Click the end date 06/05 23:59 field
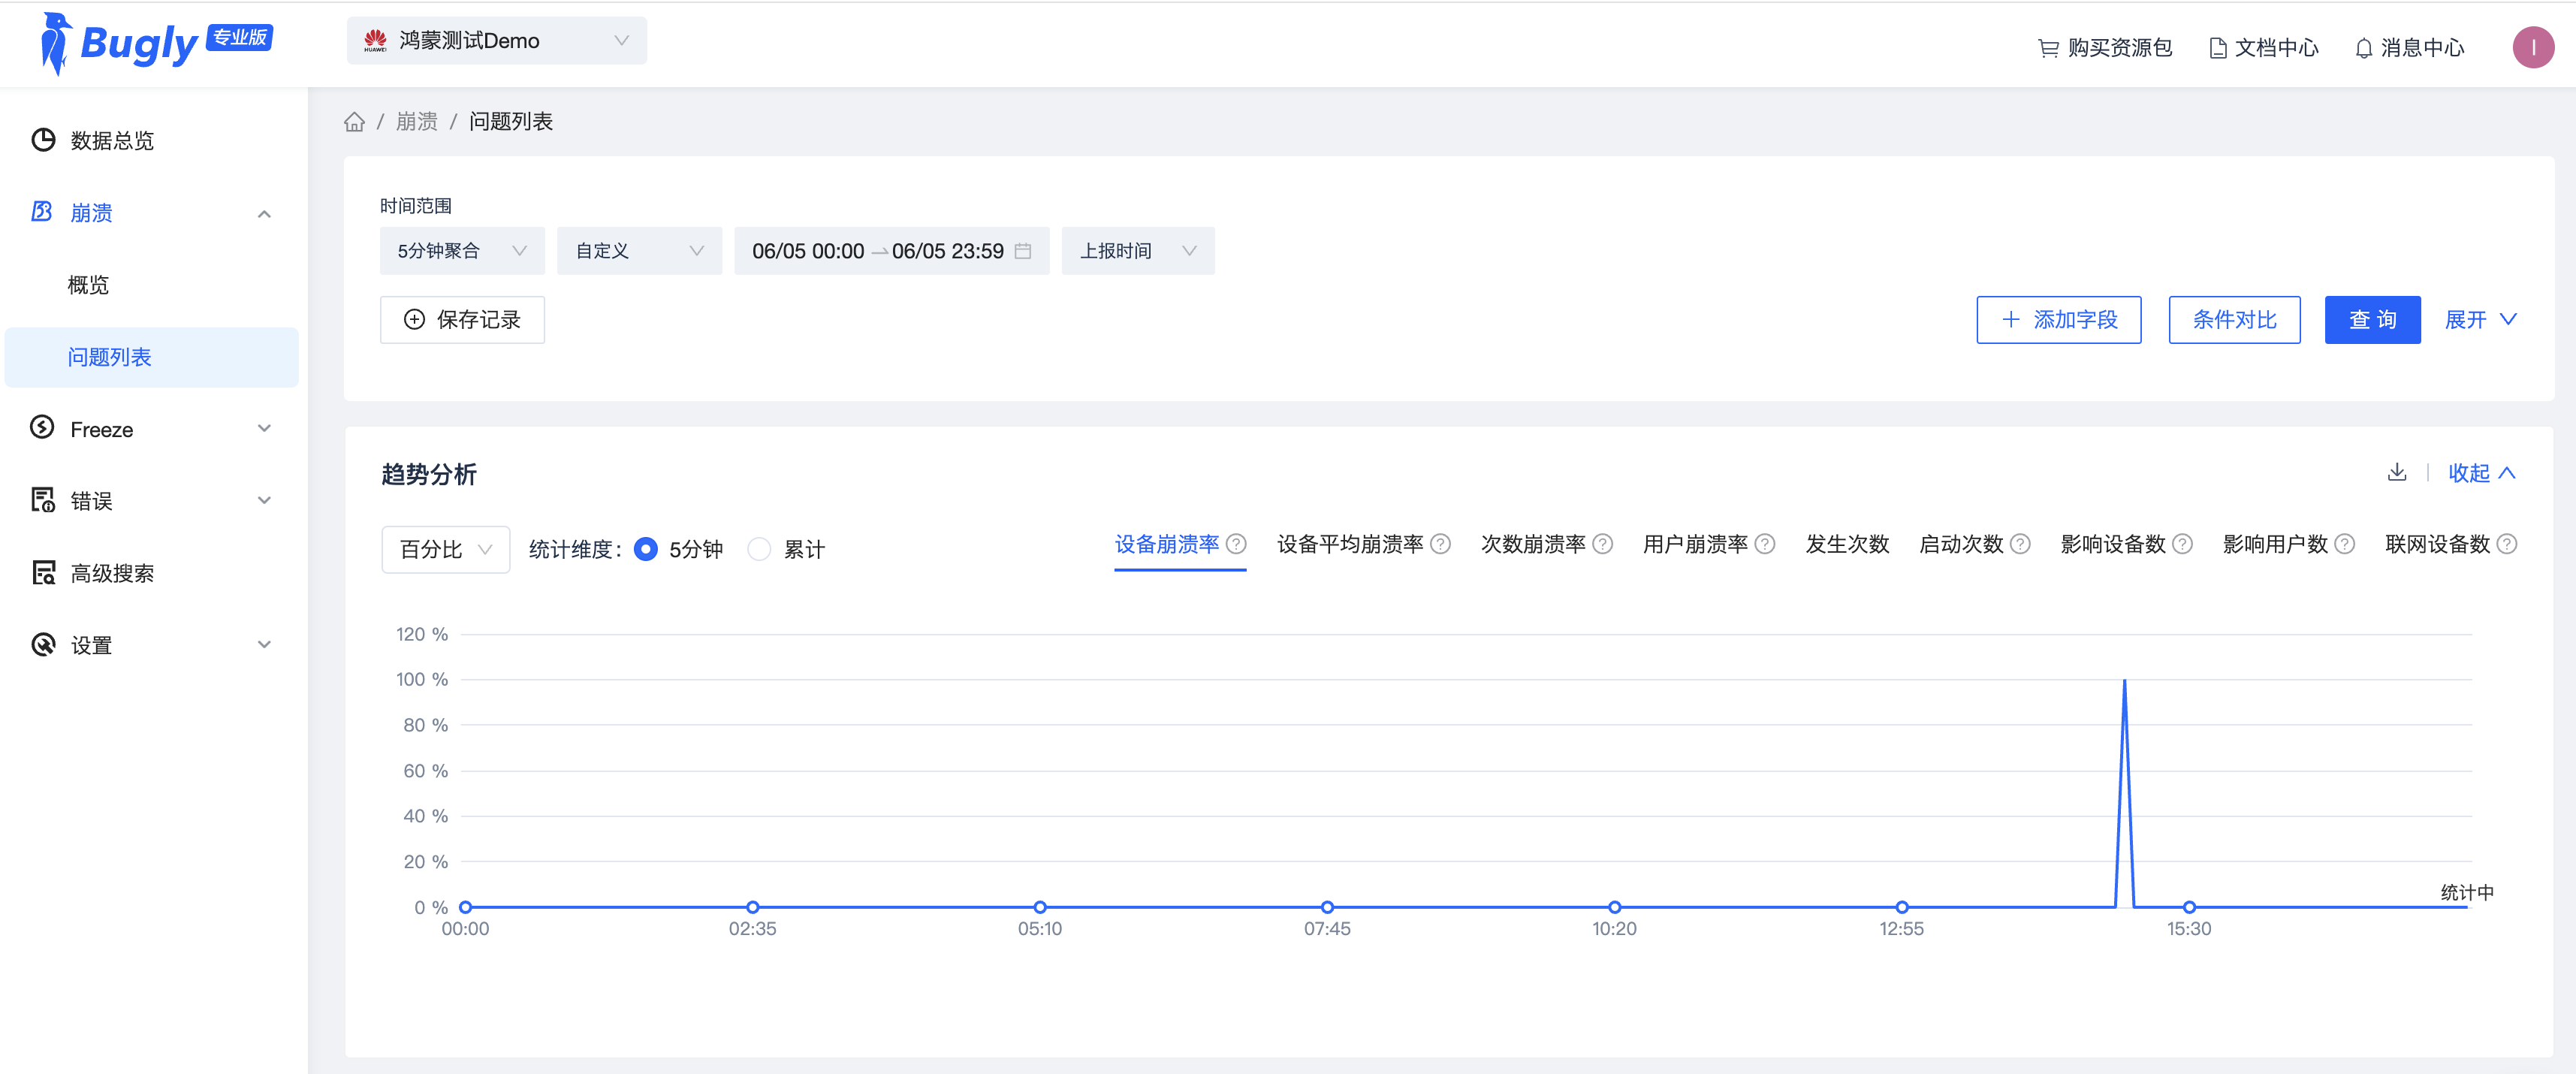The width and height of the screenshot is (2576, 1074). 947,250
